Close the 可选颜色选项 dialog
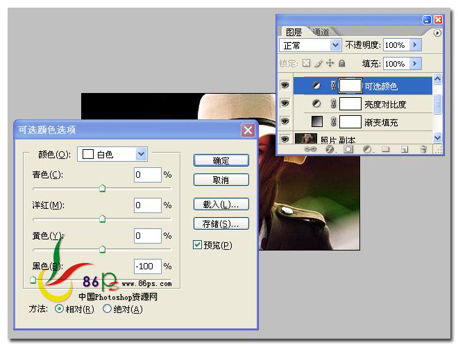The height and width of the screenshot is (347, 458). click(248, 130)
